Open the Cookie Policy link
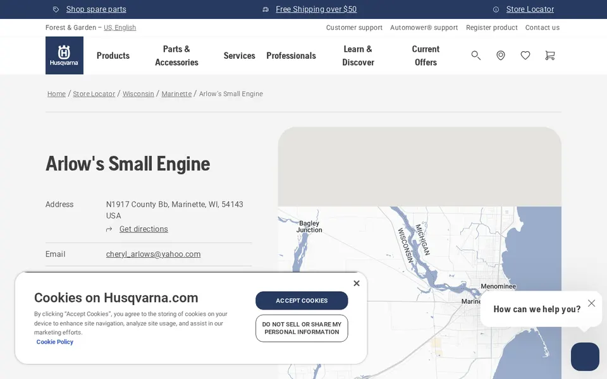The image size is (607, 379). (54, 342)
